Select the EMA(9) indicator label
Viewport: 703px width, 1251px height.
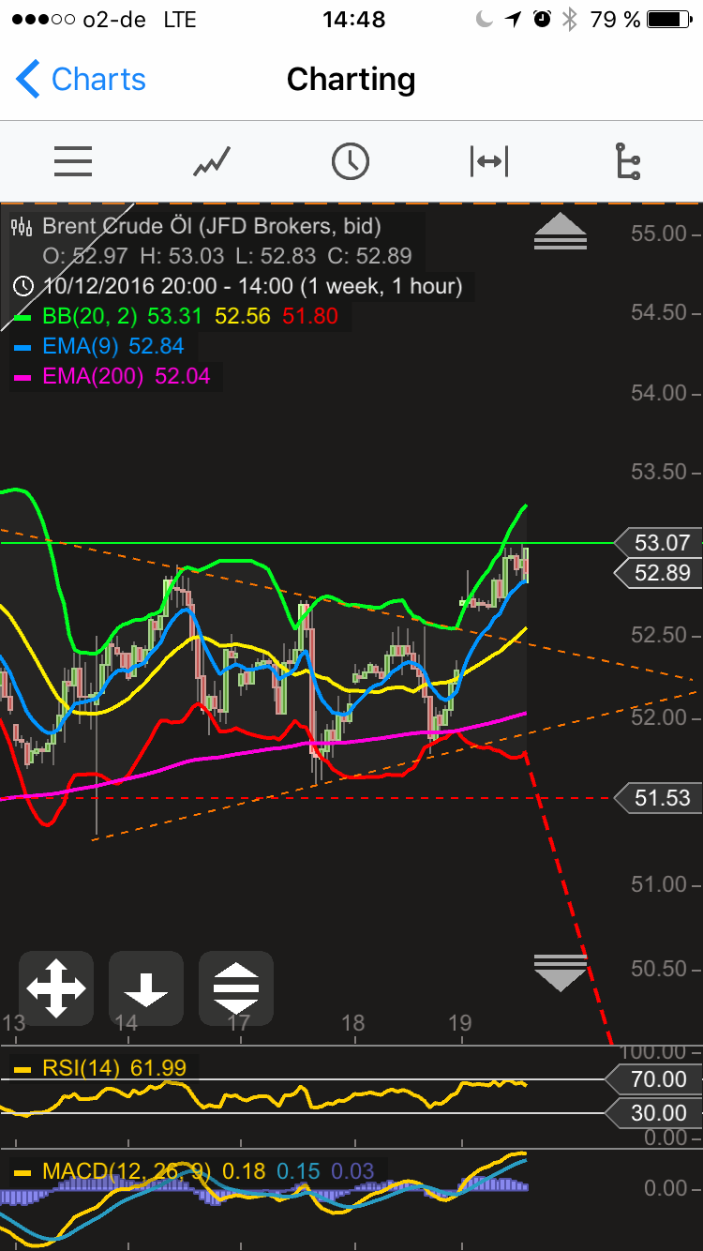click(113, 346)
